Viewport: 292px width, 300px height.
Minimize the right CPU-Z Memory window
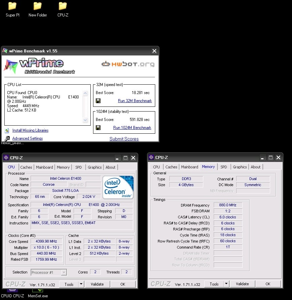click(262, 158)
